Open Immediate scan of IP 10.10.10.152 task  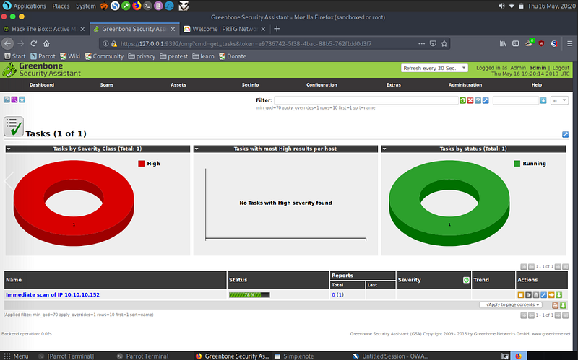coord(53,295)
